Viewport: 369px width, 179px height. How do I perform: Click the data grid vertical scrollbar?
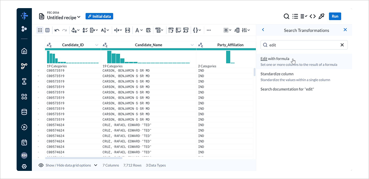pos(254,72)
